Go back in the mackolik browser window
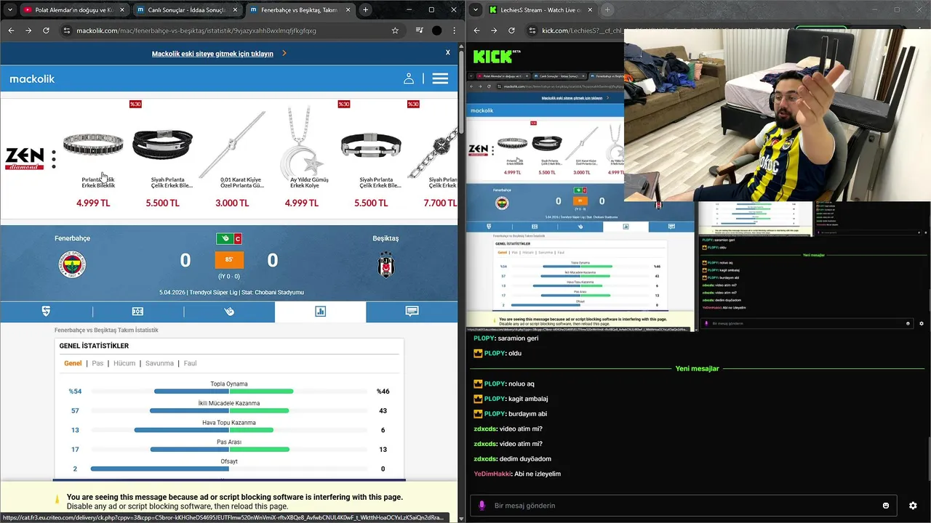 click(11, 31)
